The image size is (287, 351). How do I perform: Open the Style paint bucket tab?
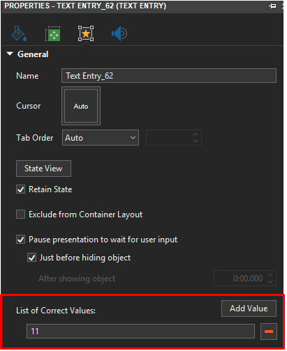[x=19, y=33]
